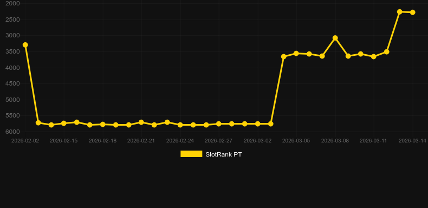The height and width of the screenshot is (208, 428).
Task: Select the data point above 2026-03-11
Action: (374, 56)
